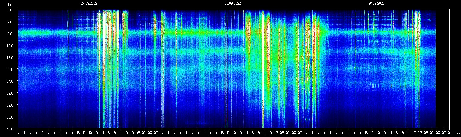The width and height of the screenshot is (461, 137).
Task: Select the 32.0 frequency axis label
Action: pyautogui.click(x=9, y=105)
